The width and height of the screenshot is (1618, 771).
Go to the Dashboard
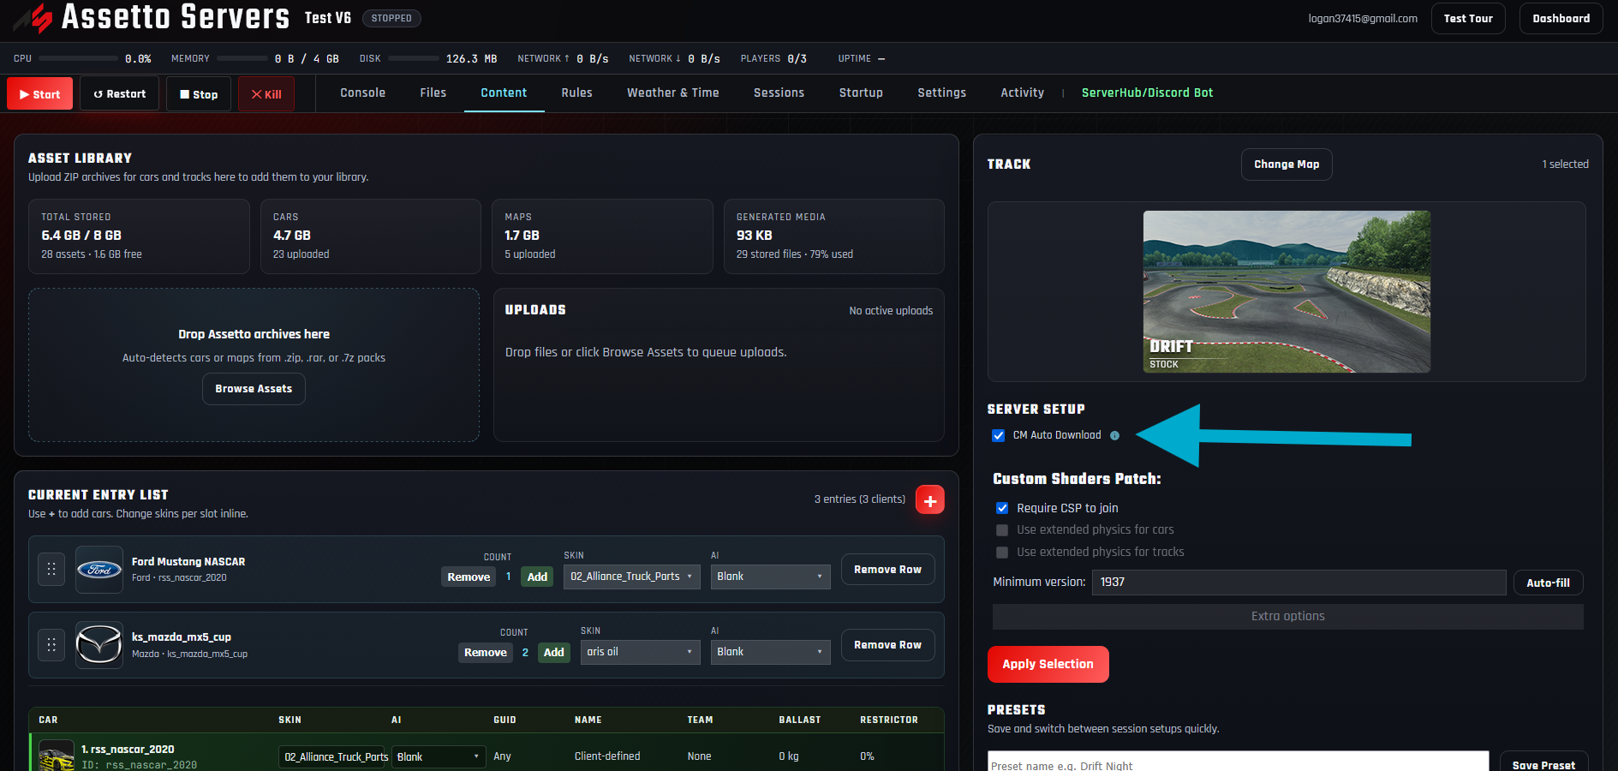[x=1561, y=18]
